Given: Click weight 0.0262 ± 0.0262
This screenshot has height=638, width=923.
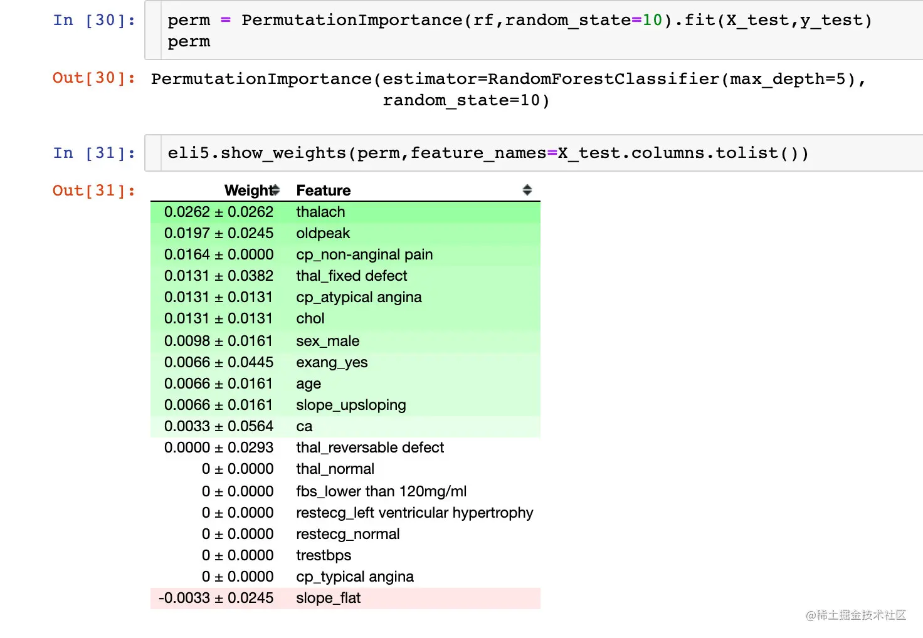Looking at the screenshot, I should 219,212.
